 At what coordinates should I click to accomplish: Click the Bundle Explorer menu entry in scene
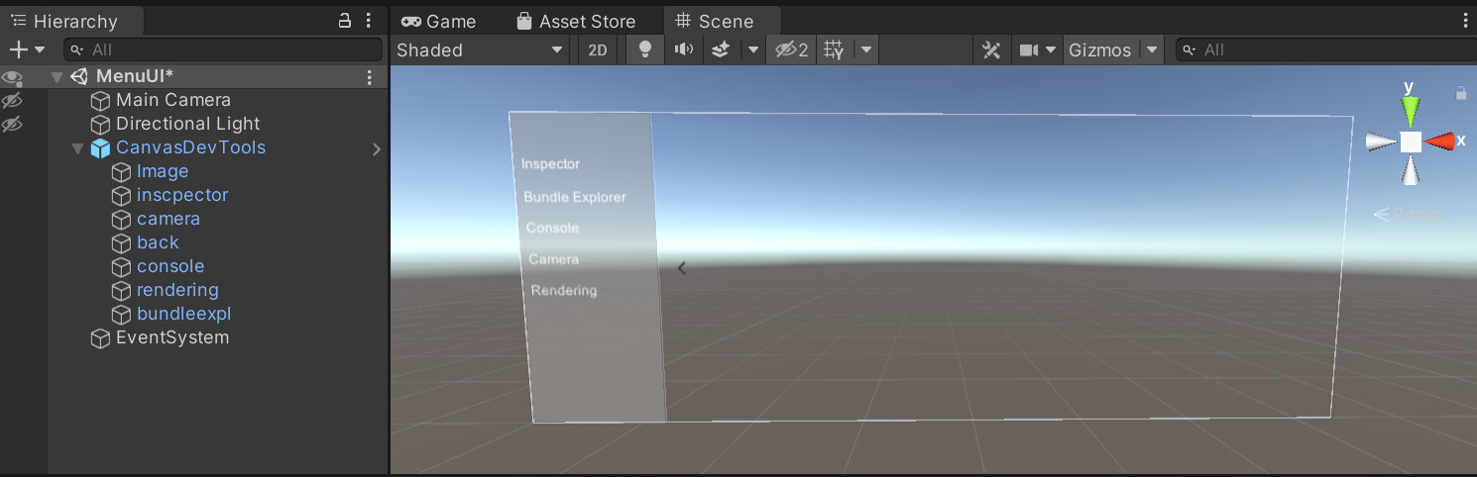575,197
